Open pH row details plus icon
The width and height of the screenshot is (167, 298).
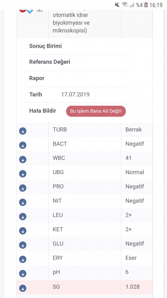[23, 274]
